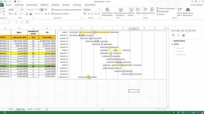The height and width of the screenshot is (114, 204).
Task: Decrease font size with the smaller A icon
Action: click(x=32, y=10)
